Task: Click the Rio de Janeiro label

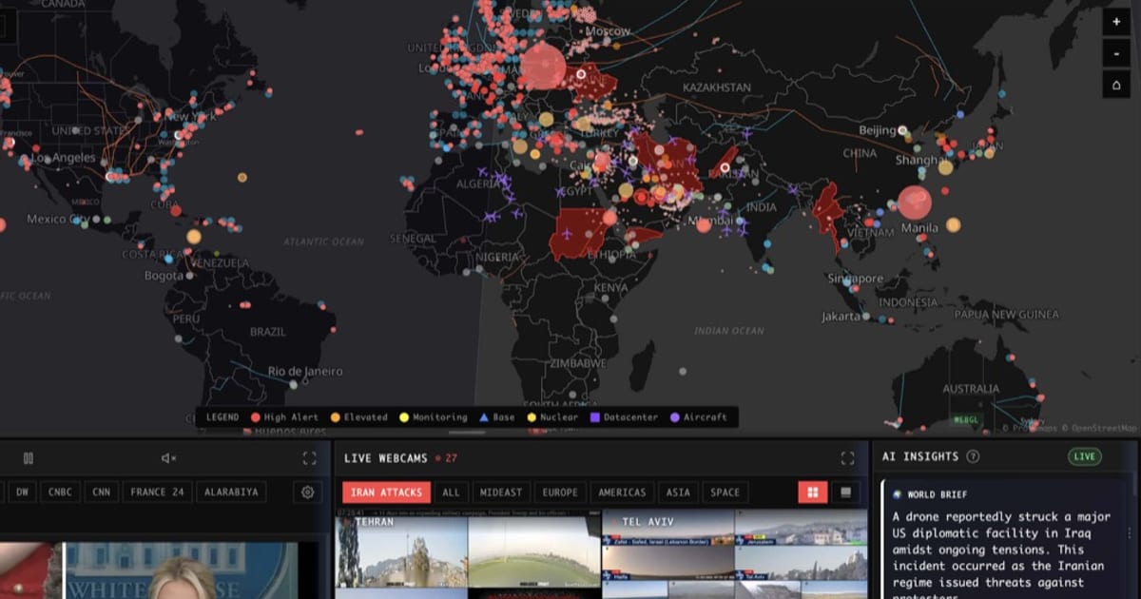Action: pos(304,371)
